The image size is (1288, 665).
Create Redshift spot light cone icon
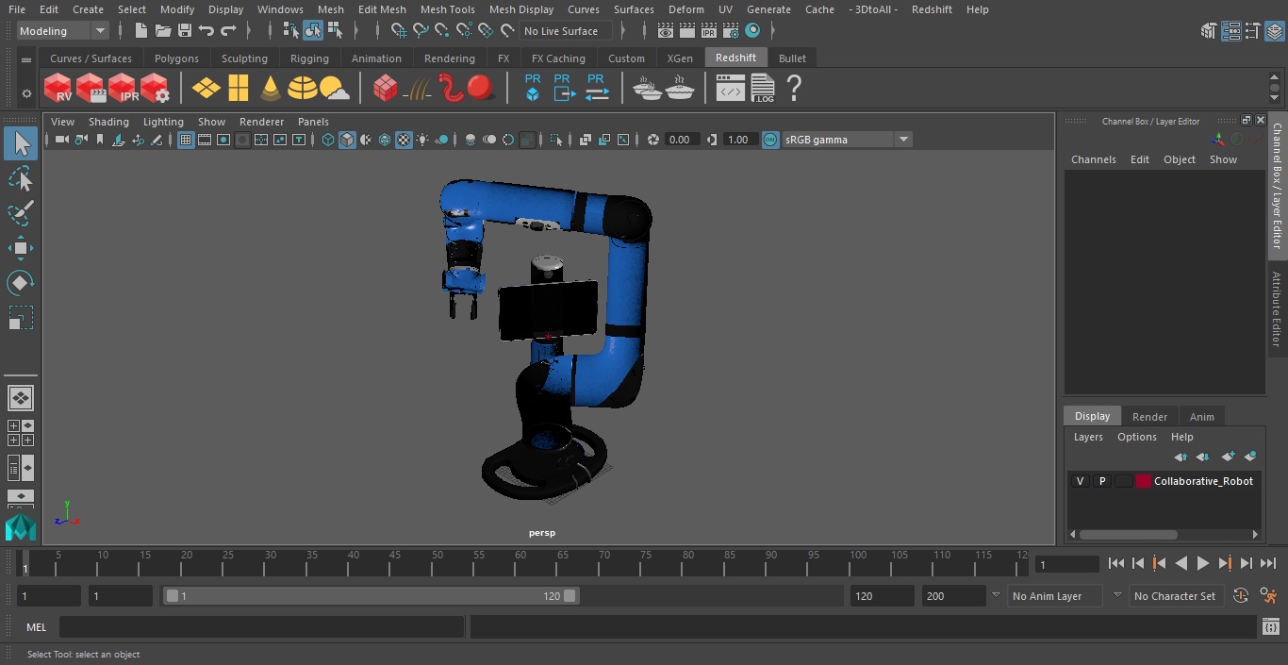pos(271,89)
